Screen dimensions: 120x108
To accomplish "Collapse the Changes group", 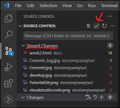I will click(23, 97).
